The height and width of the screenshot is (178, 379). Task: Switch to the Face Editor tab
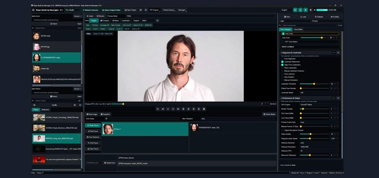298,29
